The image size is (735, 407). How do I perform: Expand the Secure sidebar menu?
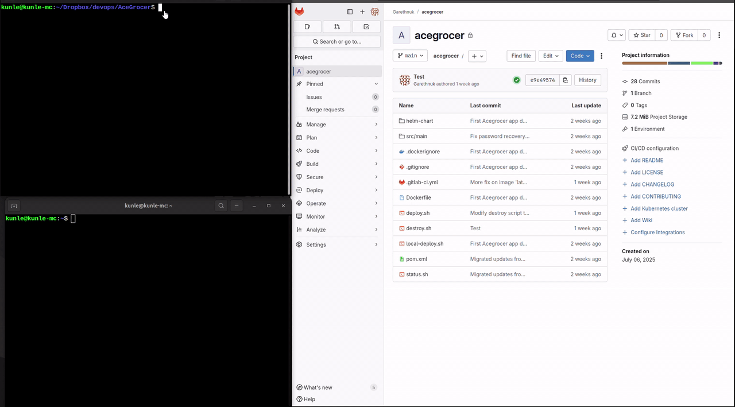[x=337, y=177]
